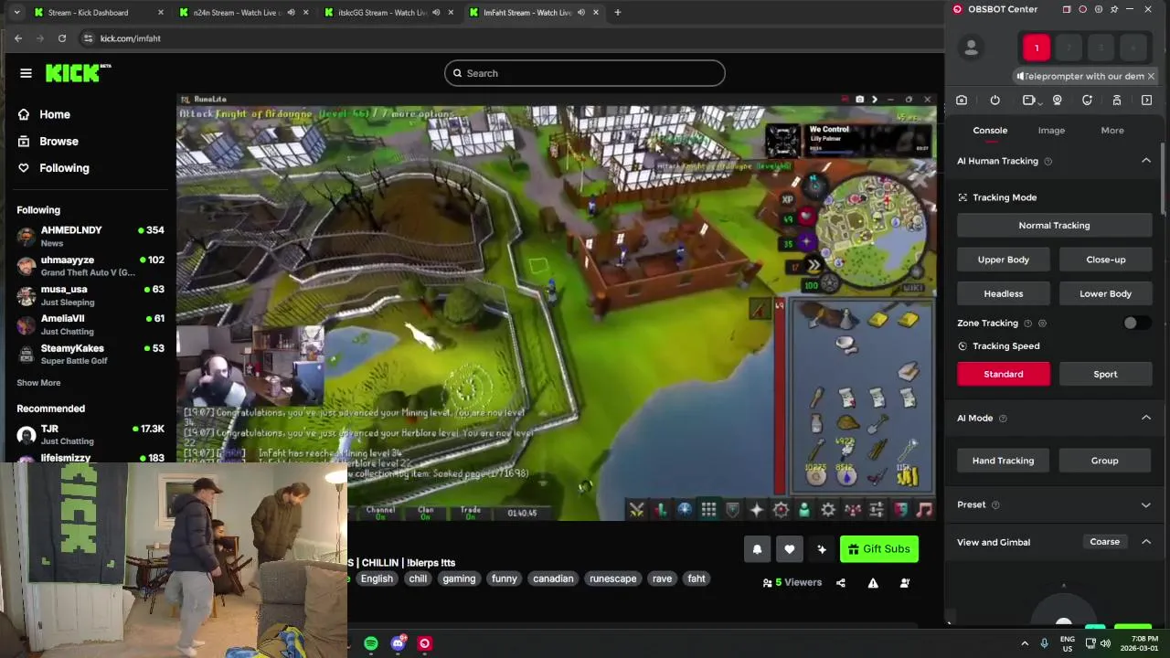Show hidden system tray icons

tap(1025, 643)
